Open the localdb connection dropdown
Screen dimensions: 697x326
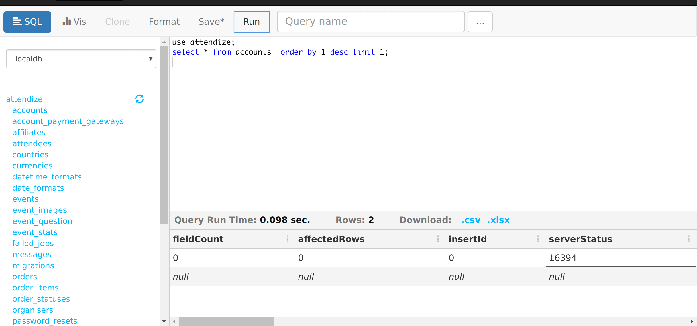[81, 59]
